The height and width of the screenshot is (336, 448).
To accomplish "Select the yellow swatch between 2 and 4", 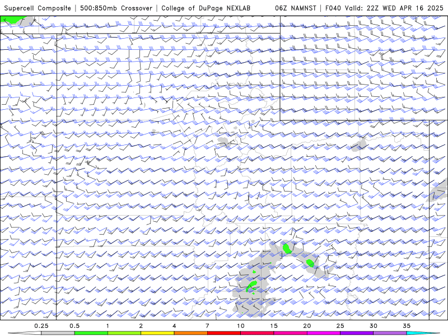I will click(x=157, y=333).
